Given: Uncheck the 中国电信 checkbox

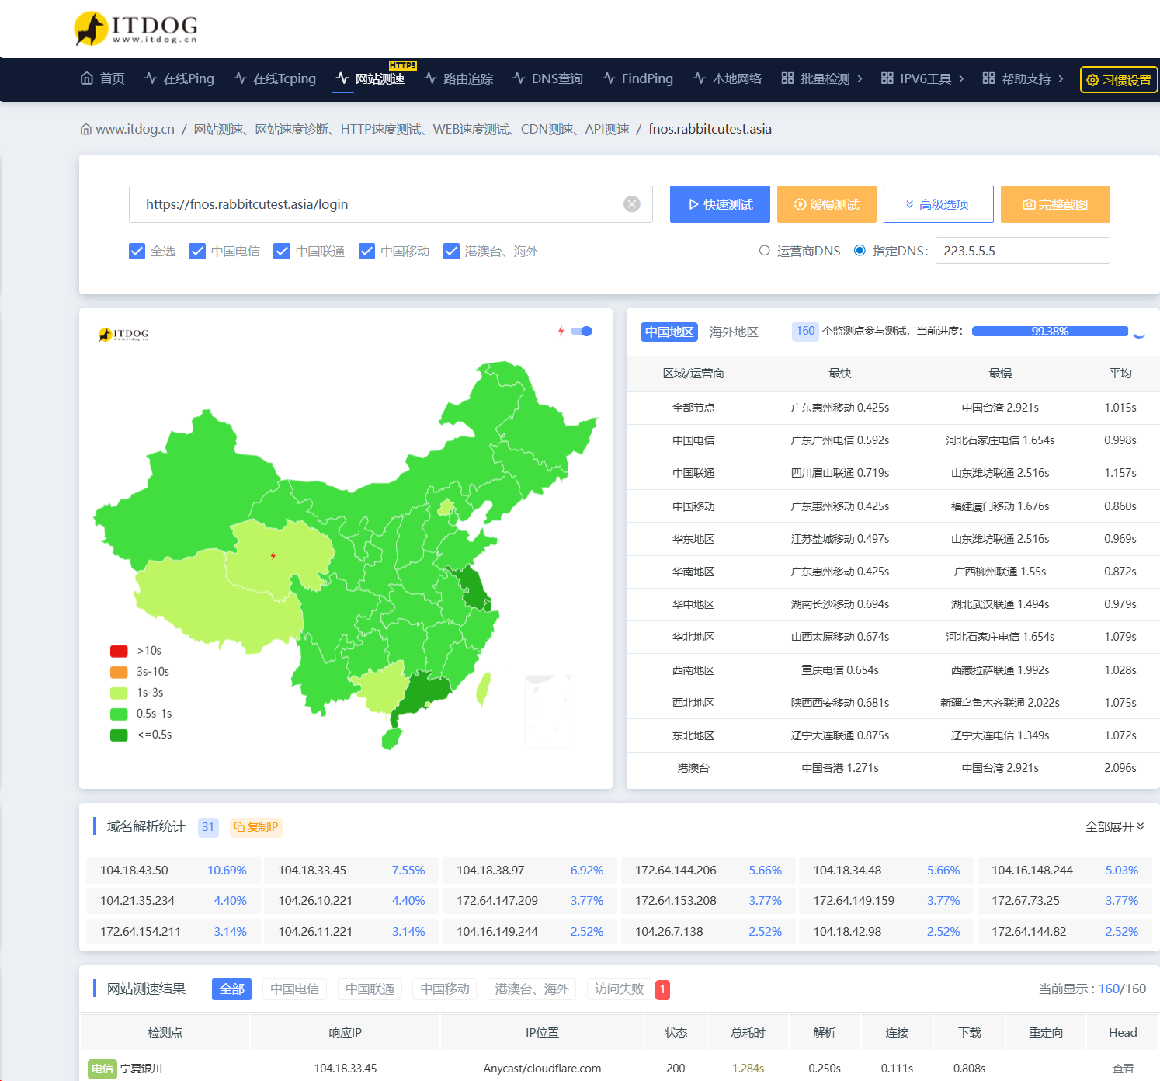Looking at the screenshot, I should click(x=197, y=251).
